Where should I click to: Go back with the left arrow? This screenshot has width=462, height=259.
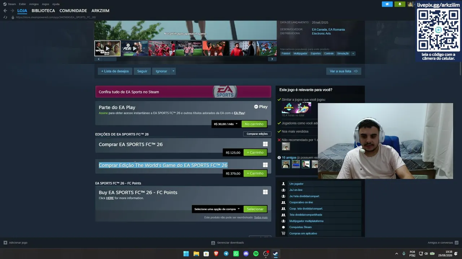coord(5,11)
